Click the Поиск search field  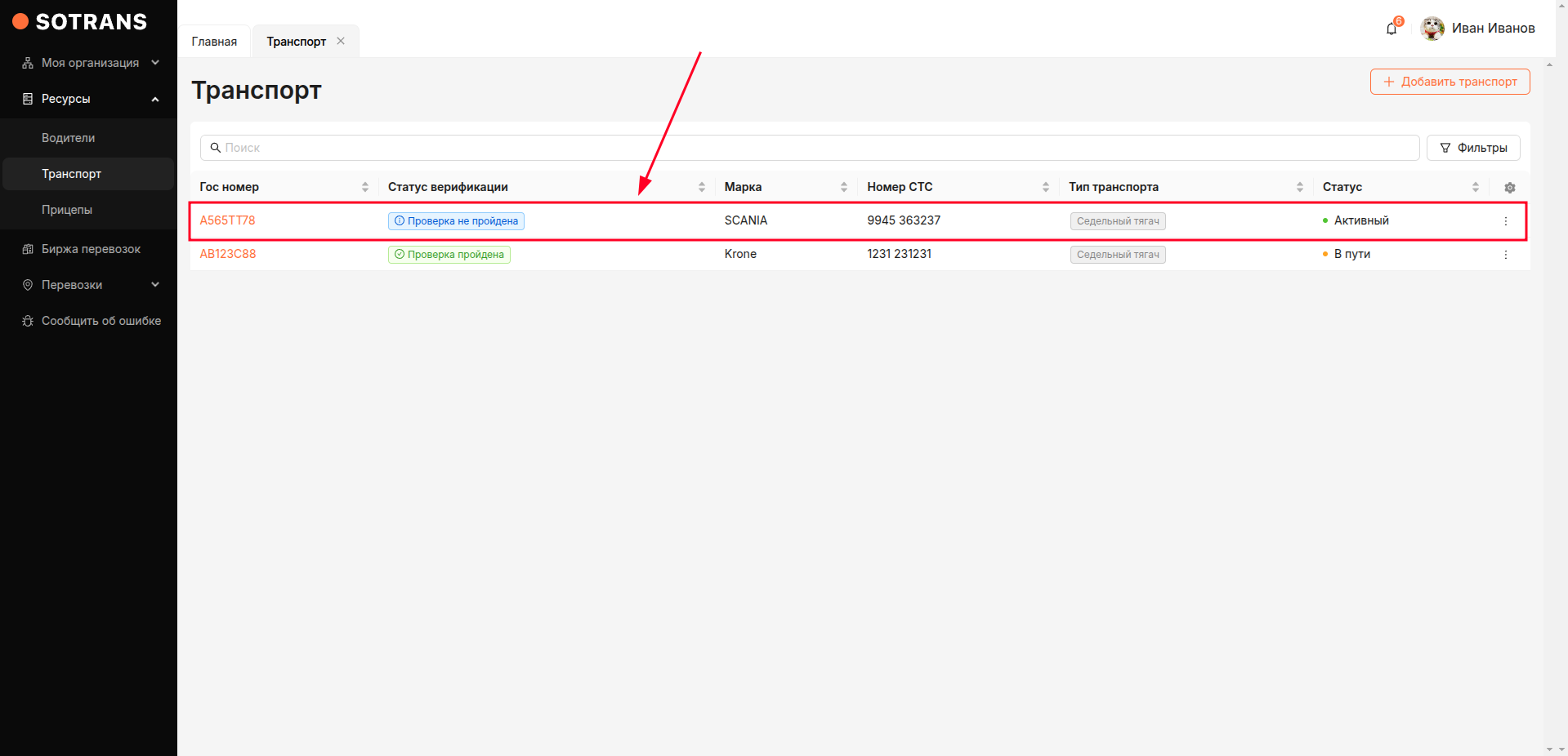point(809,148)
